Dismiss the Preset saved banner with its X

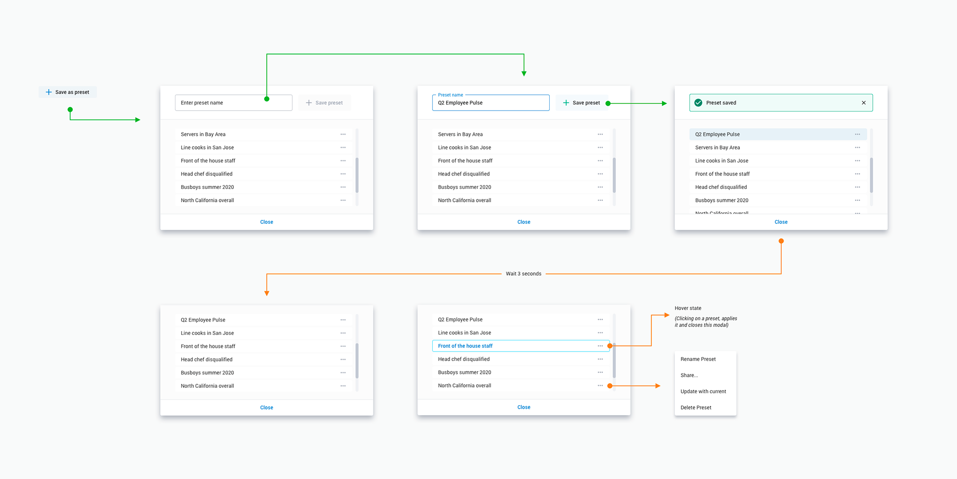point(864,103)
